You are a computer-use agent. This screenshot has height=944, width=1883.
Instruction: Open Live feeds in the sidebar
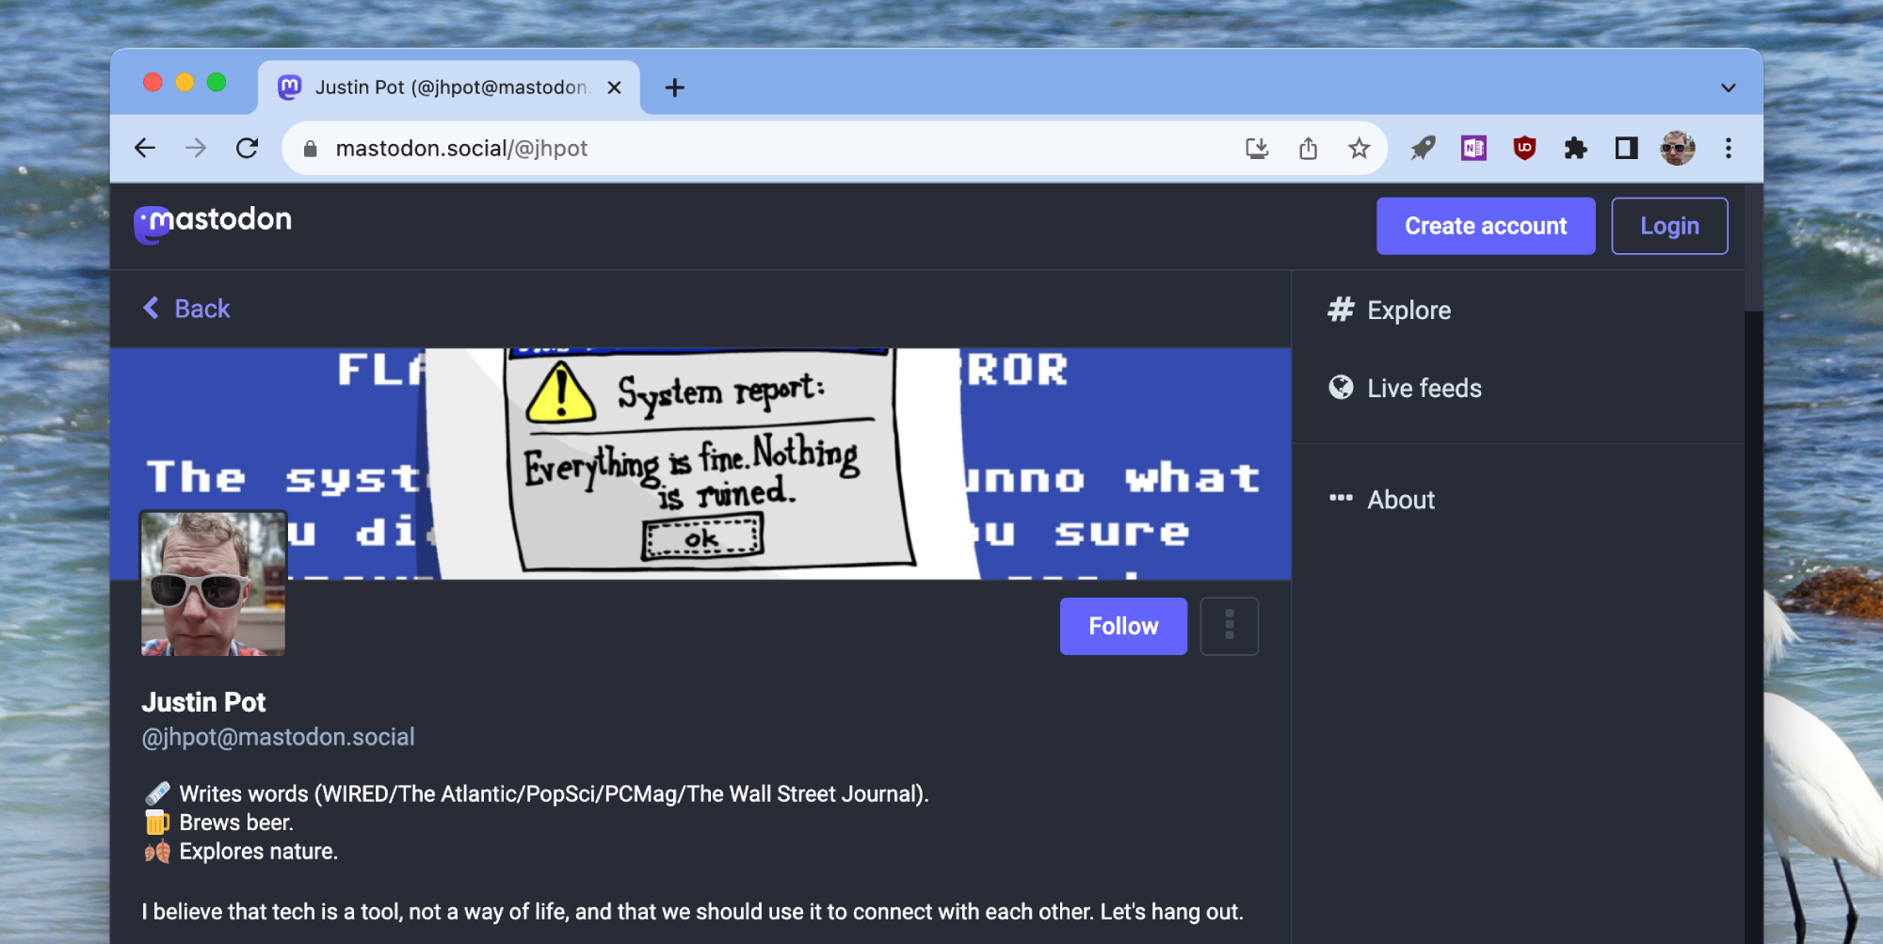[1423, 388]
